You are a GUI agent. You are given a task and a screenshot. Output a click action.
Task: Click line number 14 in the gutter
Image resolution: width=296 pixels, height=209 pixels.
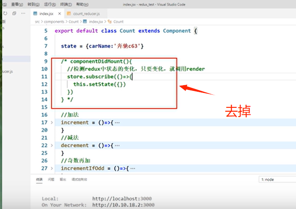pyautogui.click(x=44, y=100)
